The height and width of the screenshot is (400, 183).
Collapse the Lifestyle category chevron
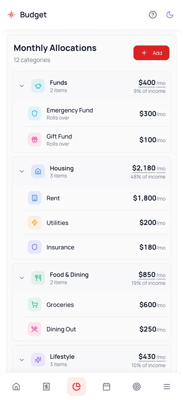[22, 360]
